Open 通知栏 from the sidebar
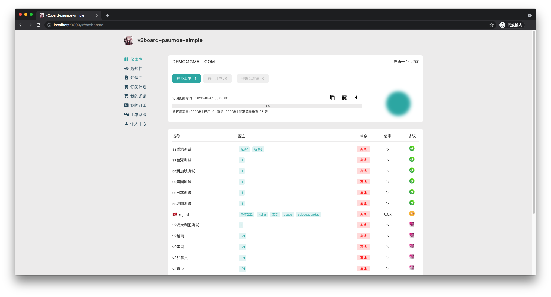The height and width of the screenshot is (297, 551). 136,68
